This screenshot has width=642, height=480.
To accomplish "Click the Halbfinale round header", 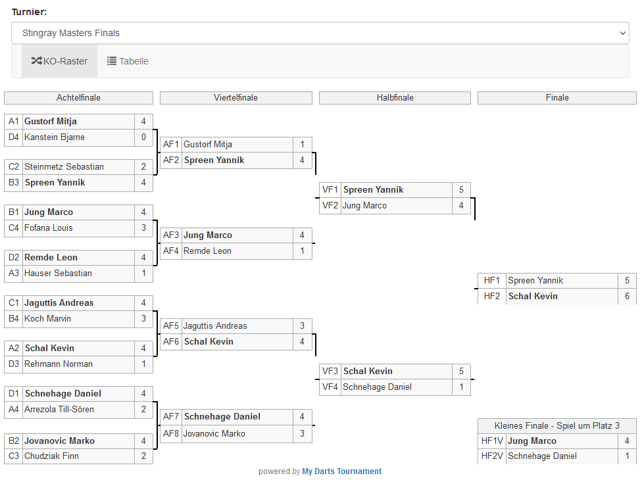I will [395, 98].
